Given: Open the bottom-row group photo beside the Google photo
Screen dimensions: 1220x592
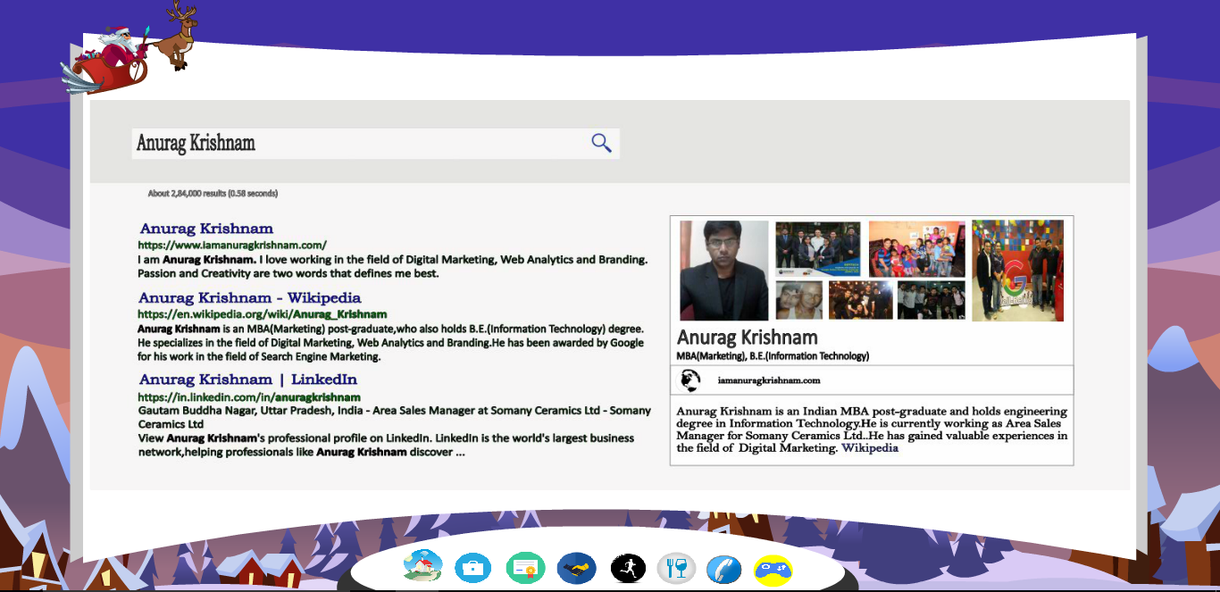Looking at the screenshot, I should click(932, 300).
